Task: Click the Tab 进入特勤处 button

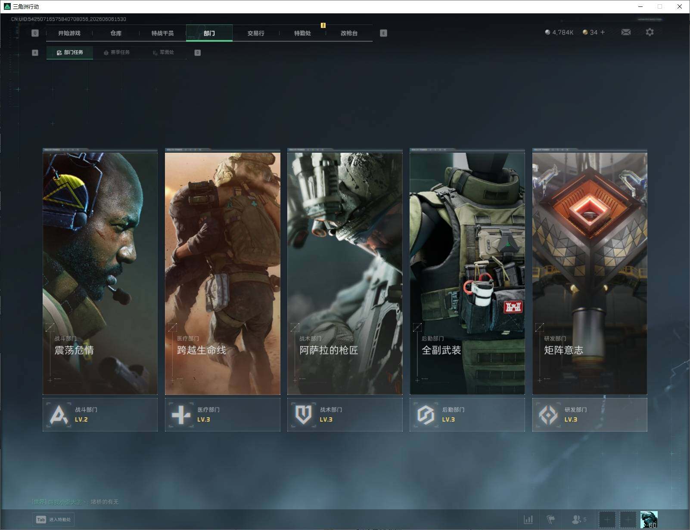Action: click(x=53, y=520)
